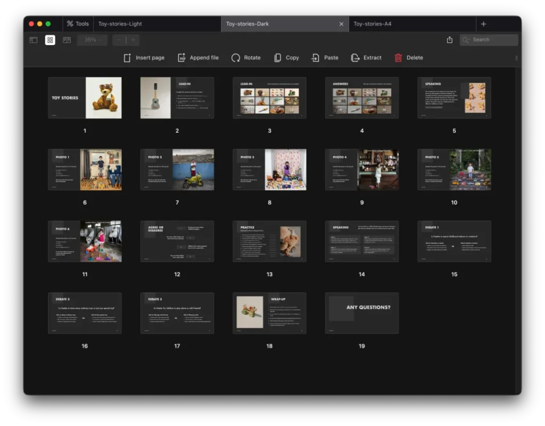Close the Toy-stories-Dark tab
Screen dimensions: 545x426
(x=342, y=24)
